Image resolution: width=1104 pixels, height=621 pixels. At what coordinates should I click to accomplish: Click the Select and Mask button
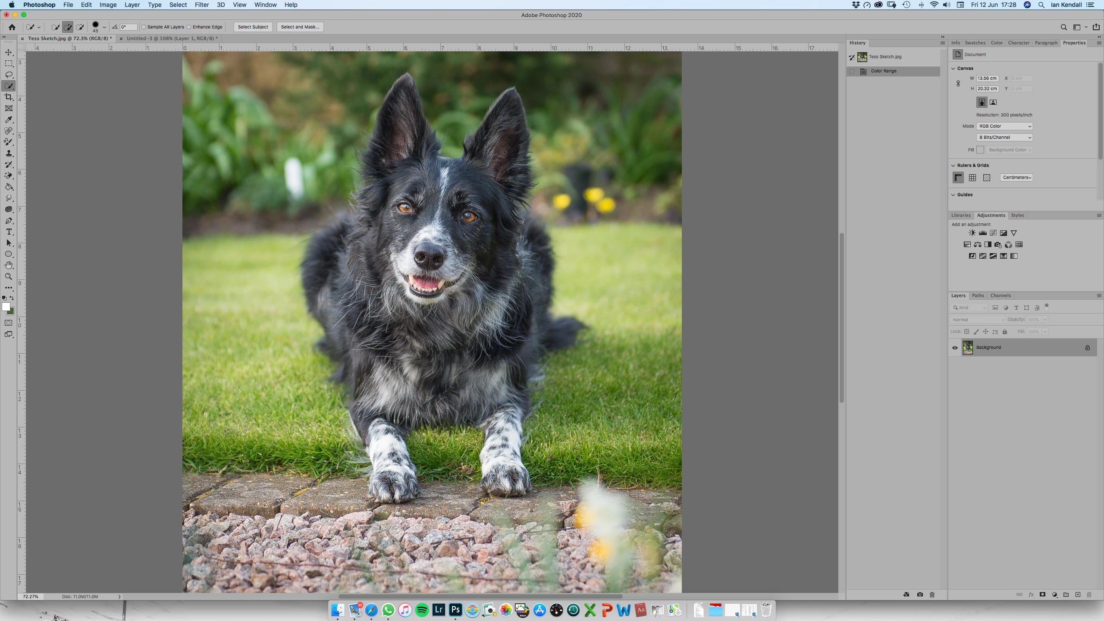pyautogui.click(x=300, y=27)
